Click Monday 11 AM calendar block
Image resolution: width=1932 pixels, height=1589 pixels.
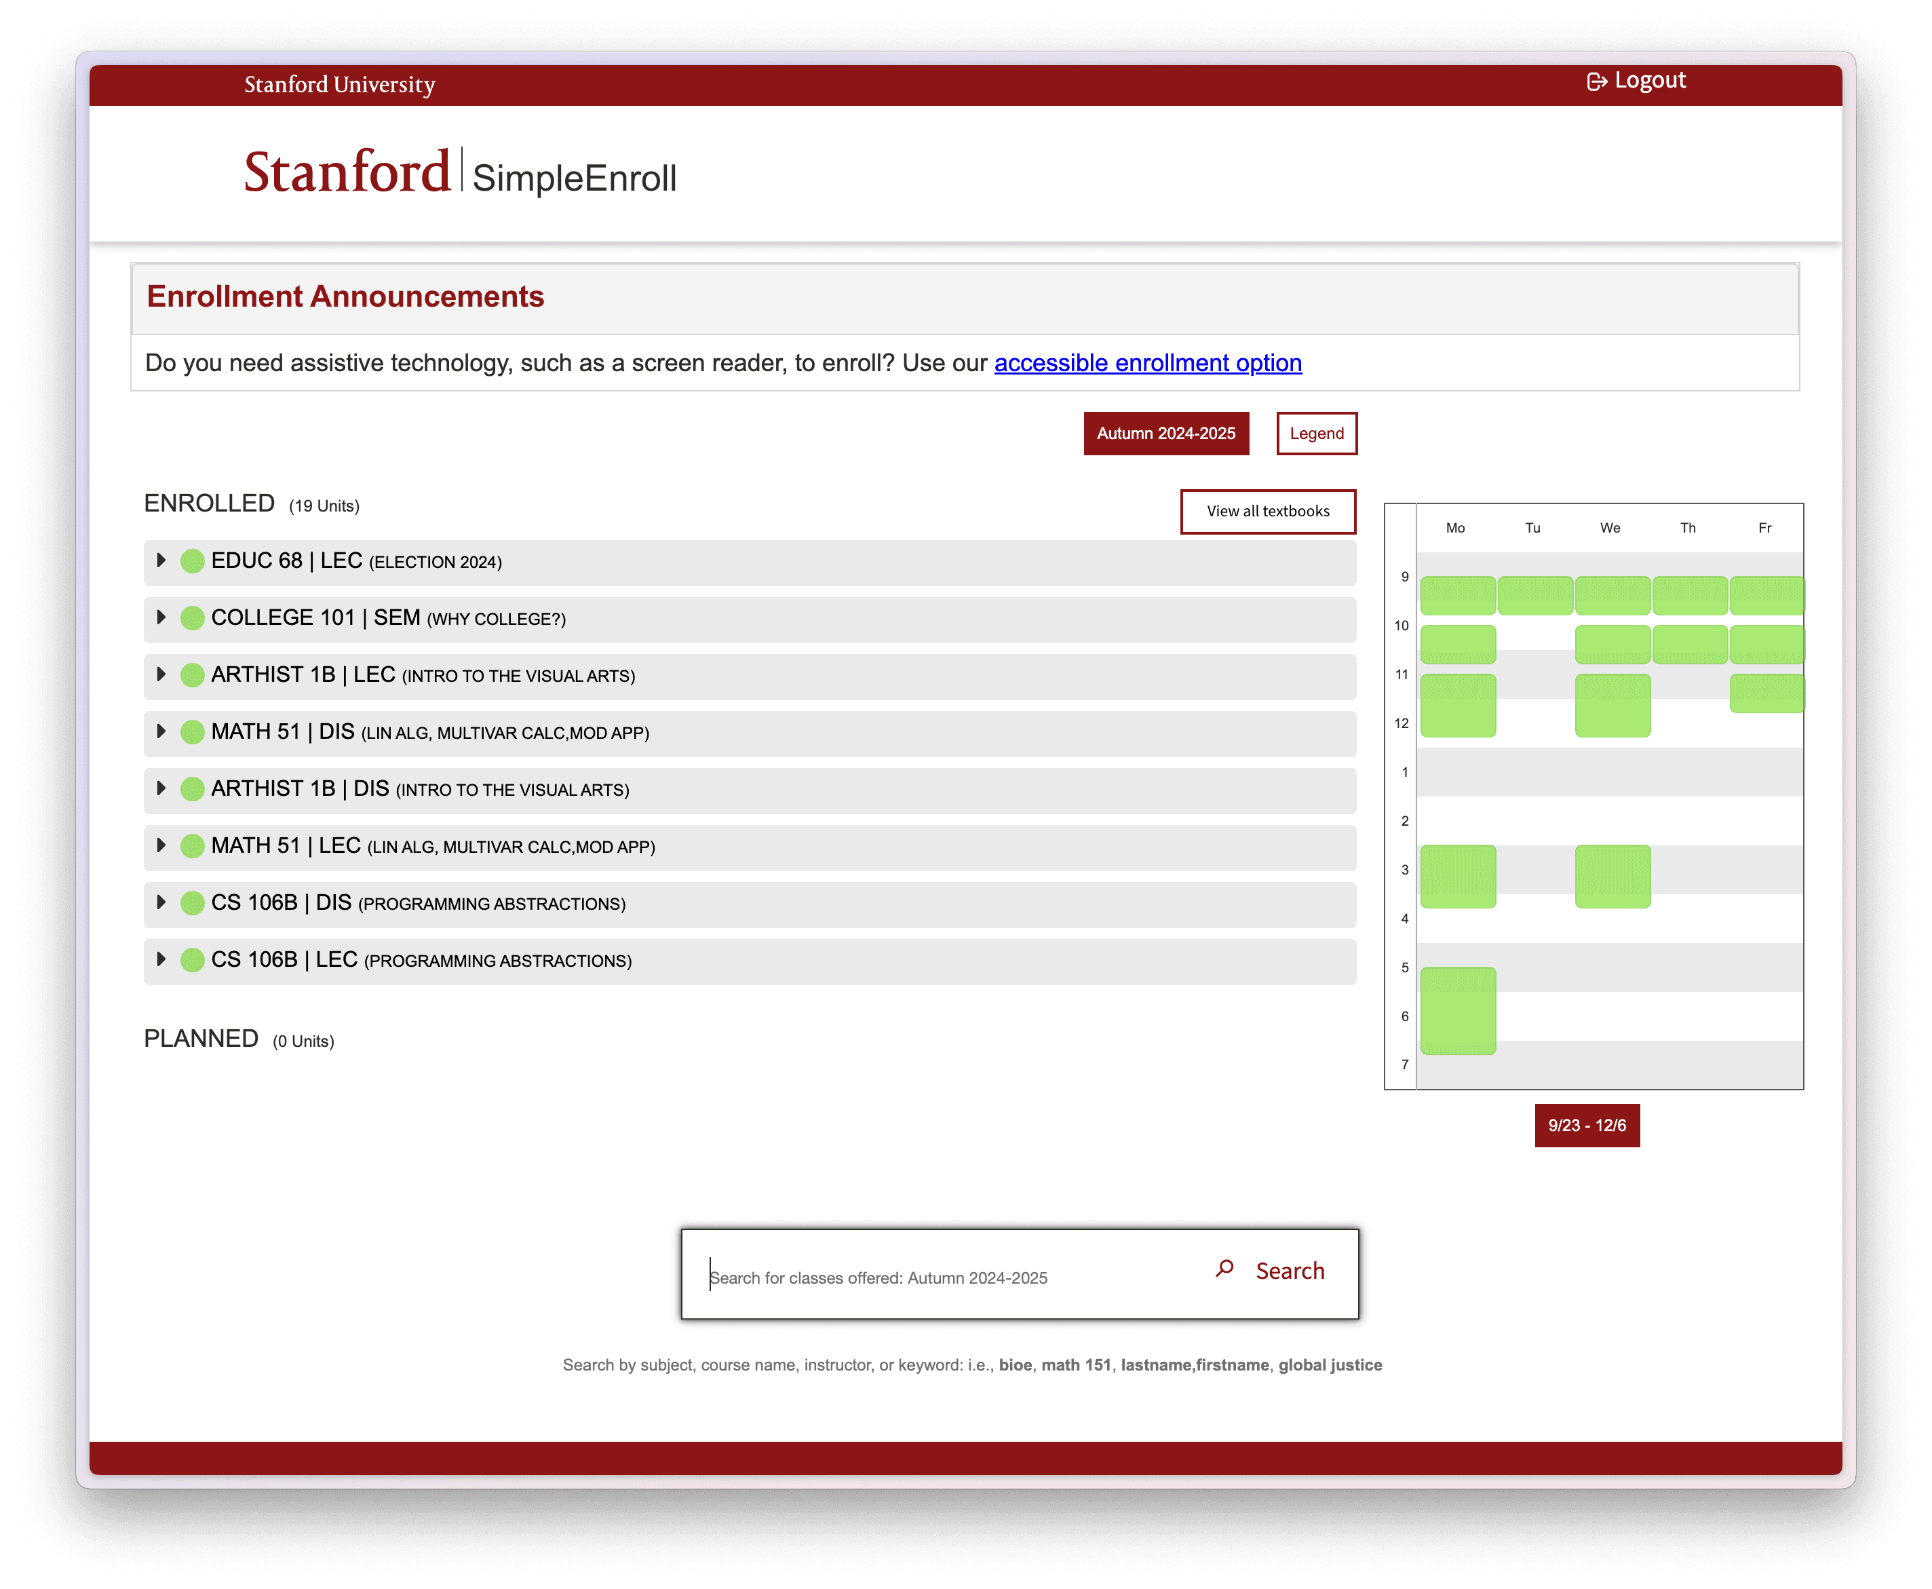point(1458,706)
